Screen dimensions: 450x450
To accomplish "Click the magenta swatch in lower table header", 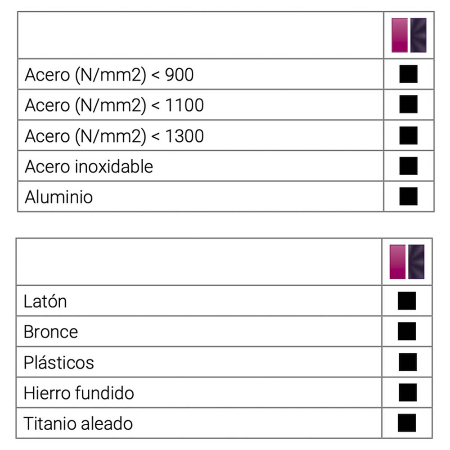I will [398, 262].
